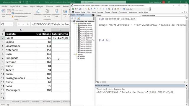Click Visual Basic button in Excel ribbon
The image size is (189, 106).
coord(3,13)
